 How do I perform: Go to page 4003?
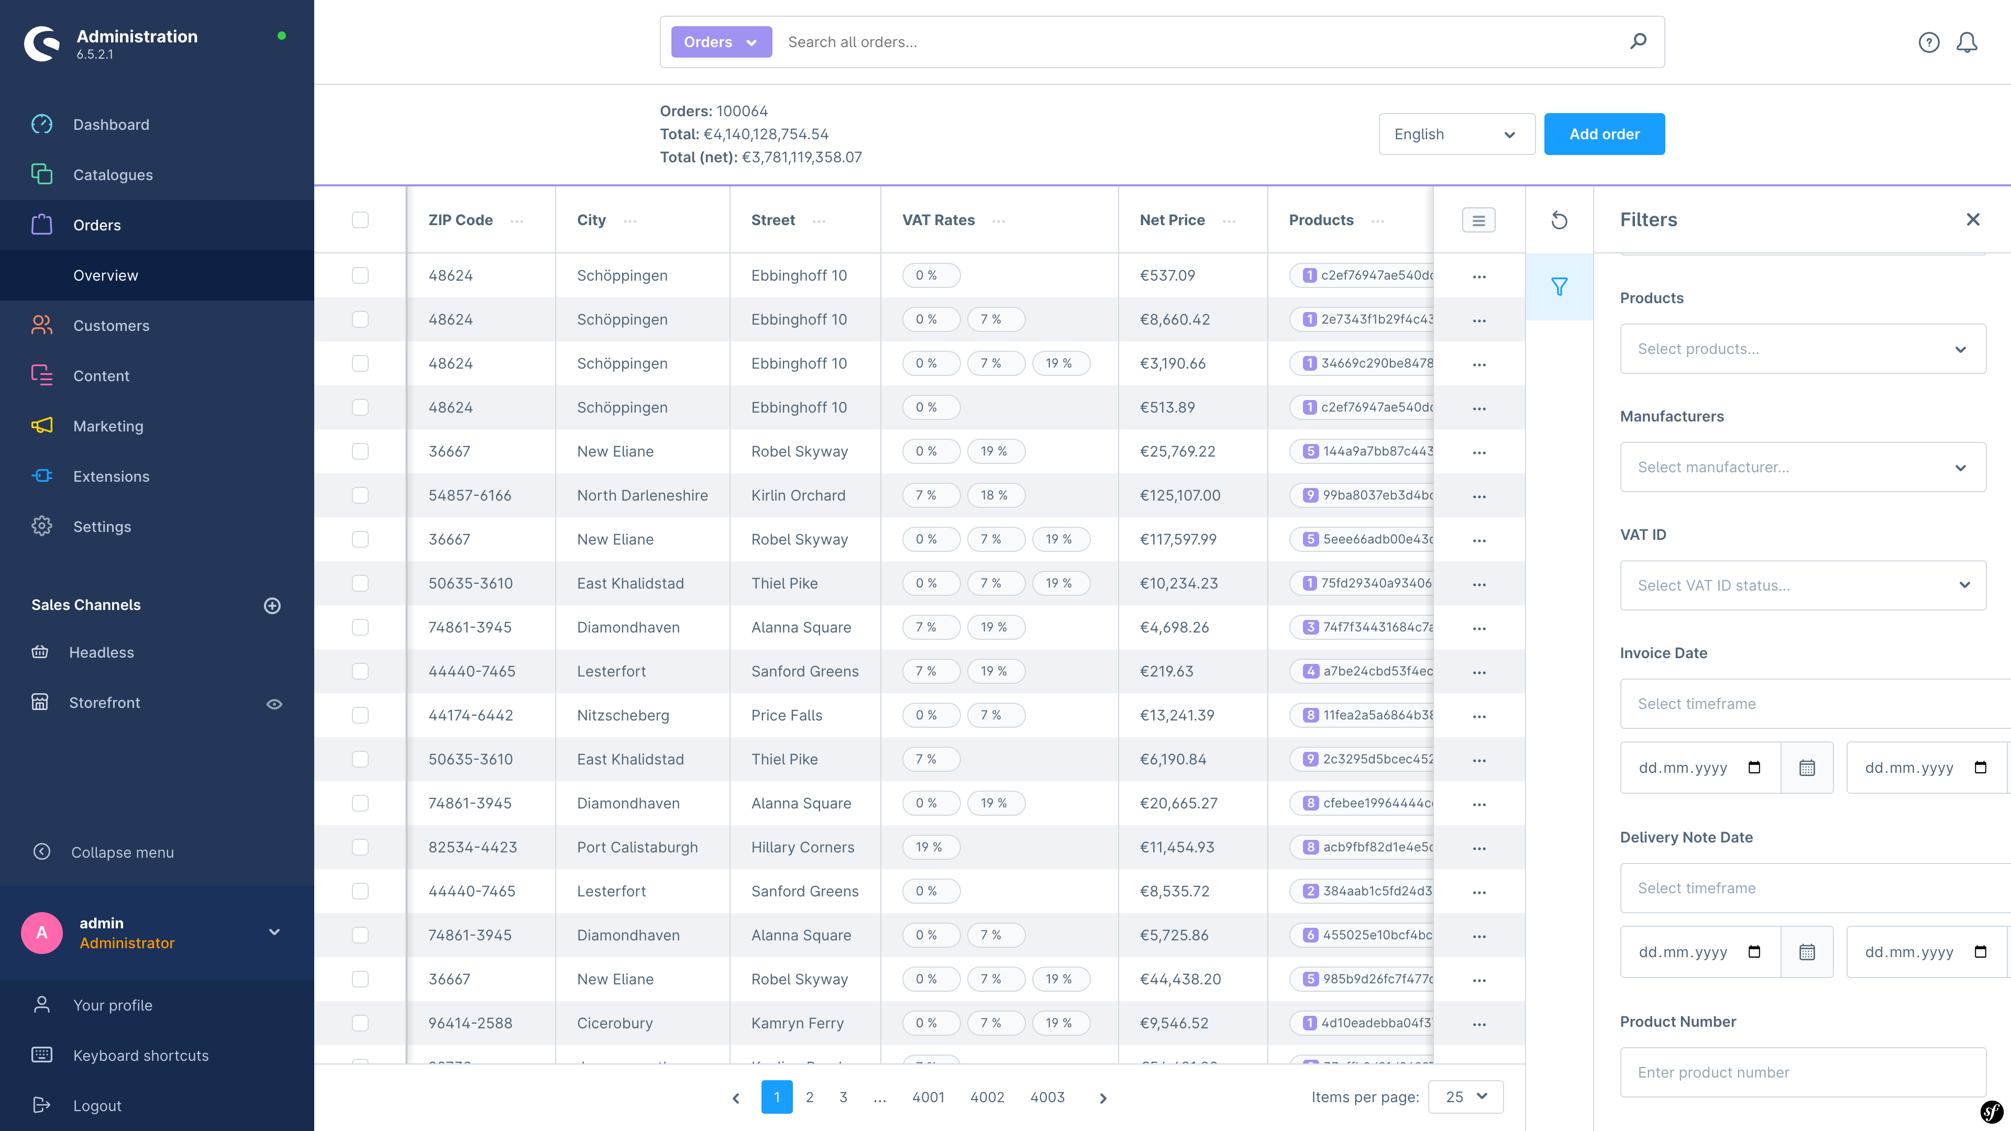1047,1097
